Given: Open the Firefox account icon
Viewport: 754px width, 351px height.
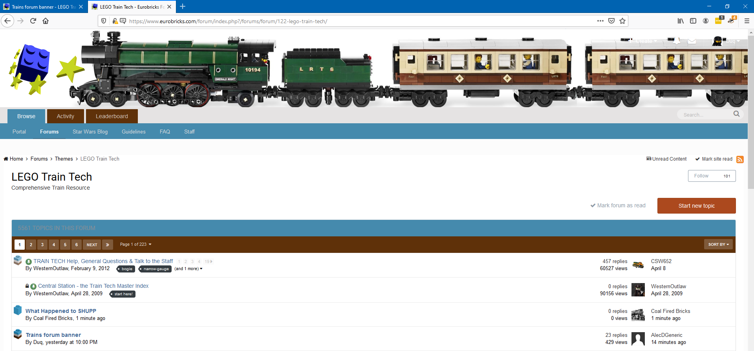Looking at the screenshot, I should click(706, 21).
